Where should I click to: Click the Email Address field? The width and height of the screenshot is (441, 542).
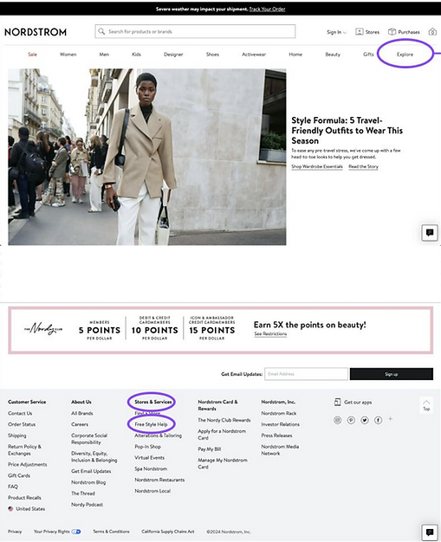[x=306, y=374]
